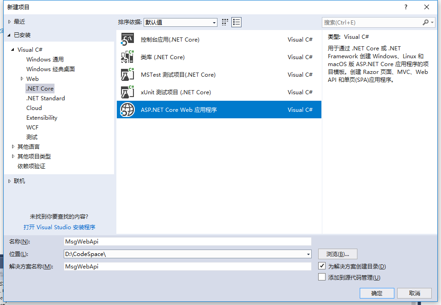Enable add to source control checkbox
Image resolution: width=441 pixels, height=305 pixels.
[322, 277]
